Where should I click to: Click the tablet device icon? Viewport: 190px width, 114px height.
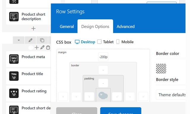(x=99, y=42)
